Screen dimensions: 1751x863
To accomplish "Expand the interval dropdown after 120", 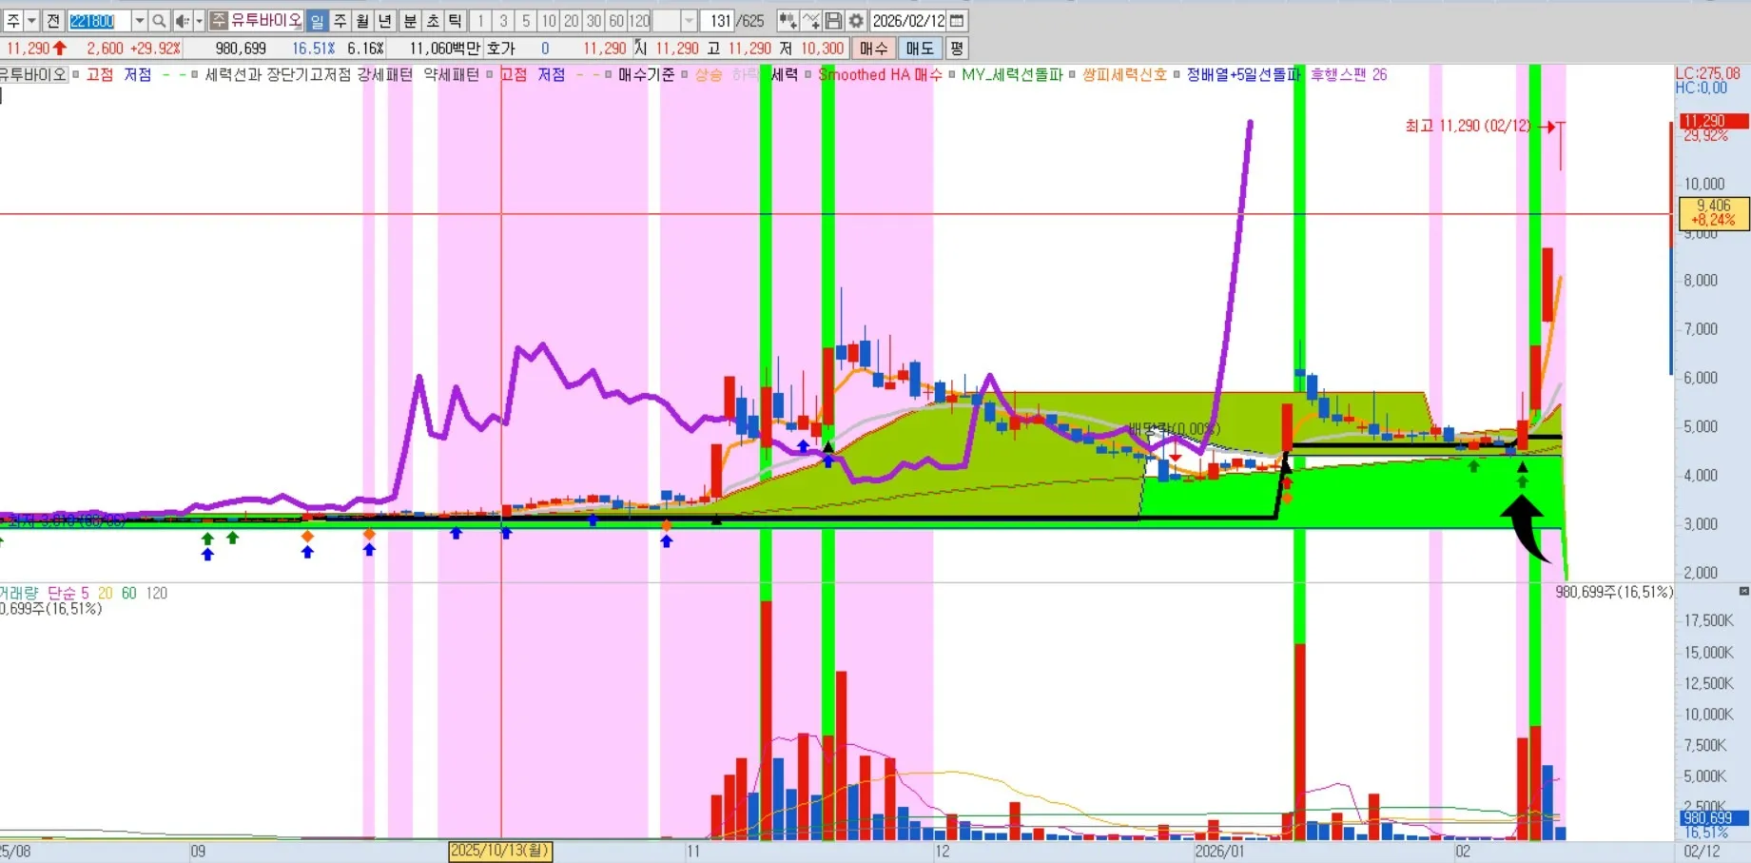I will [690, 21].
